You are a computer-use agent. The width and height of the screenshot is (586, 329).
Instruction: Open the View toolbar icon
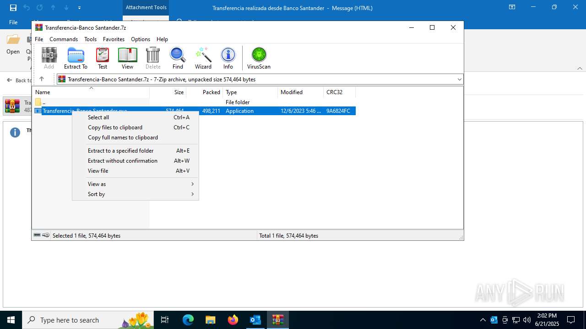point(127,58)
